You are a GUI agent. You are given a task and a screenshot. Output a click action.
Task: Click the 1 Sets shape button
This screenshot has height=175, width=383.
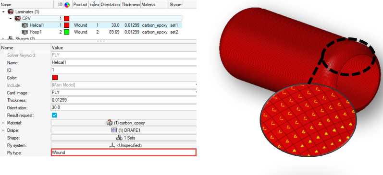tap(124, 138)
